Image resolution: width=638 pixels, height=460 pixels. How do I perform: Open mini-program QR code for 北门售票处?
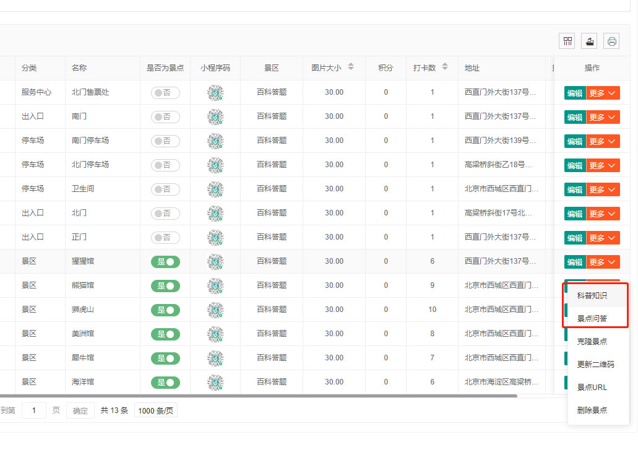coord(215,92)
